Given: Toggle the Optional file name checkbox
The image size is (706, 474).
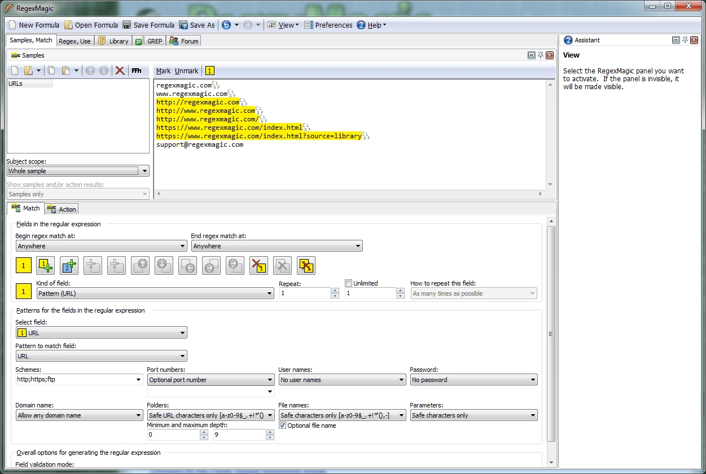Looking at the screenshot, I should tap(283, 425).
